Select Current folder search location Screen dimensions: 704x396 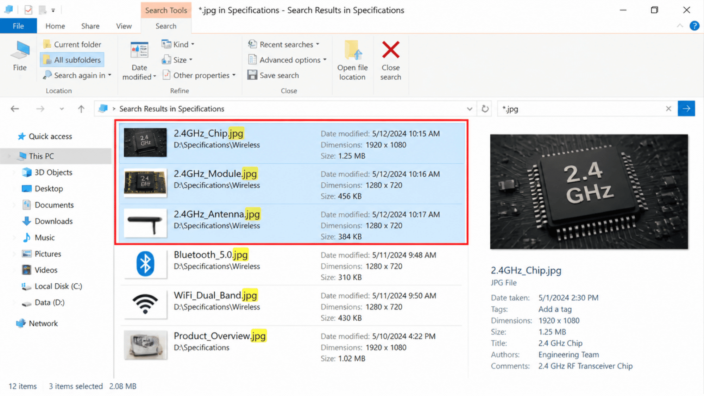pyautogui.click(x=72, y=44)
